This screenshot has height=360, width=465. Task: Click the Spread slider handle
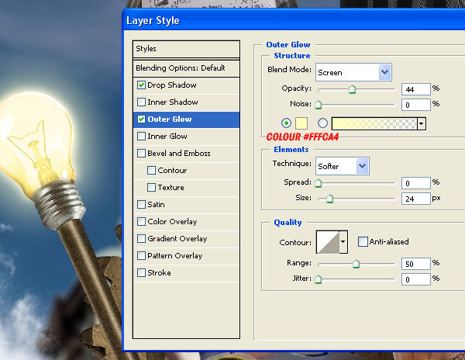click(318, 183)
